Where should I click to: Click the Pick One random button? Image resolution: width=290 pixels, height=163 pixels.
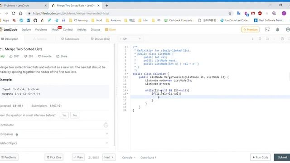point(54,158)
